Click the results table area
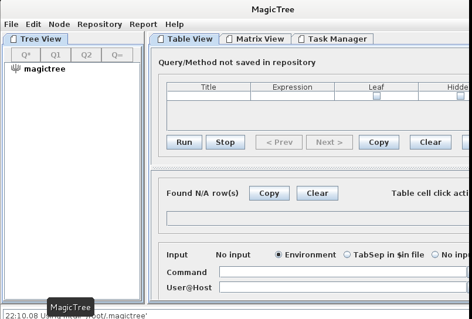The height and width of the screenshot is (319, 472). click(318, 219)
